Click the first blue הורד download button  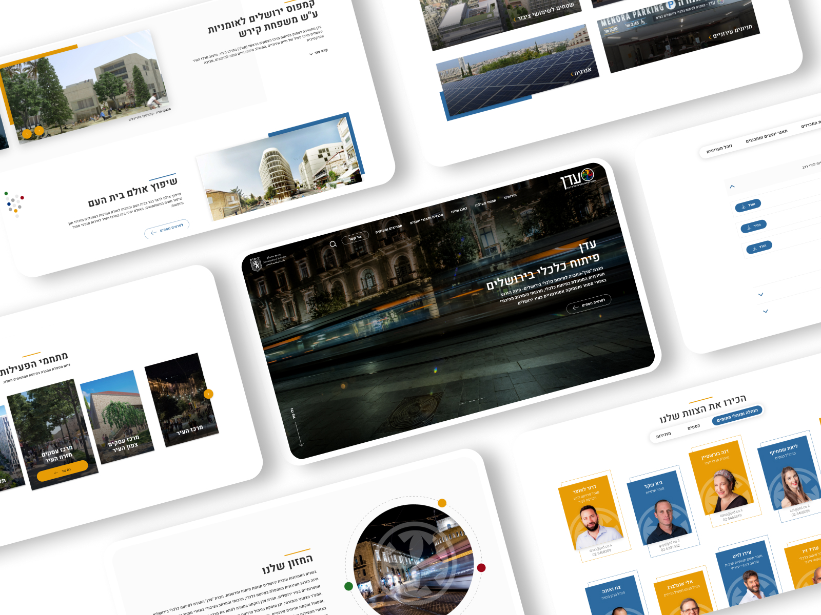748,206
